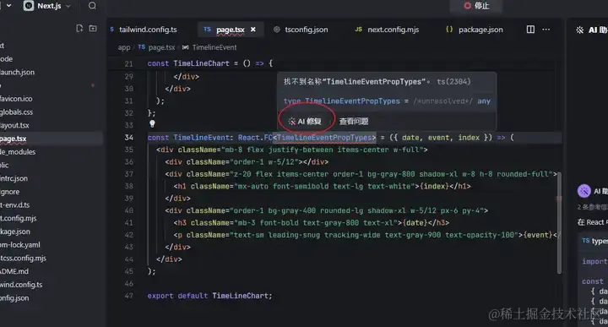
Task: Select page.tsx in file tree
Action: pos(14,139)
